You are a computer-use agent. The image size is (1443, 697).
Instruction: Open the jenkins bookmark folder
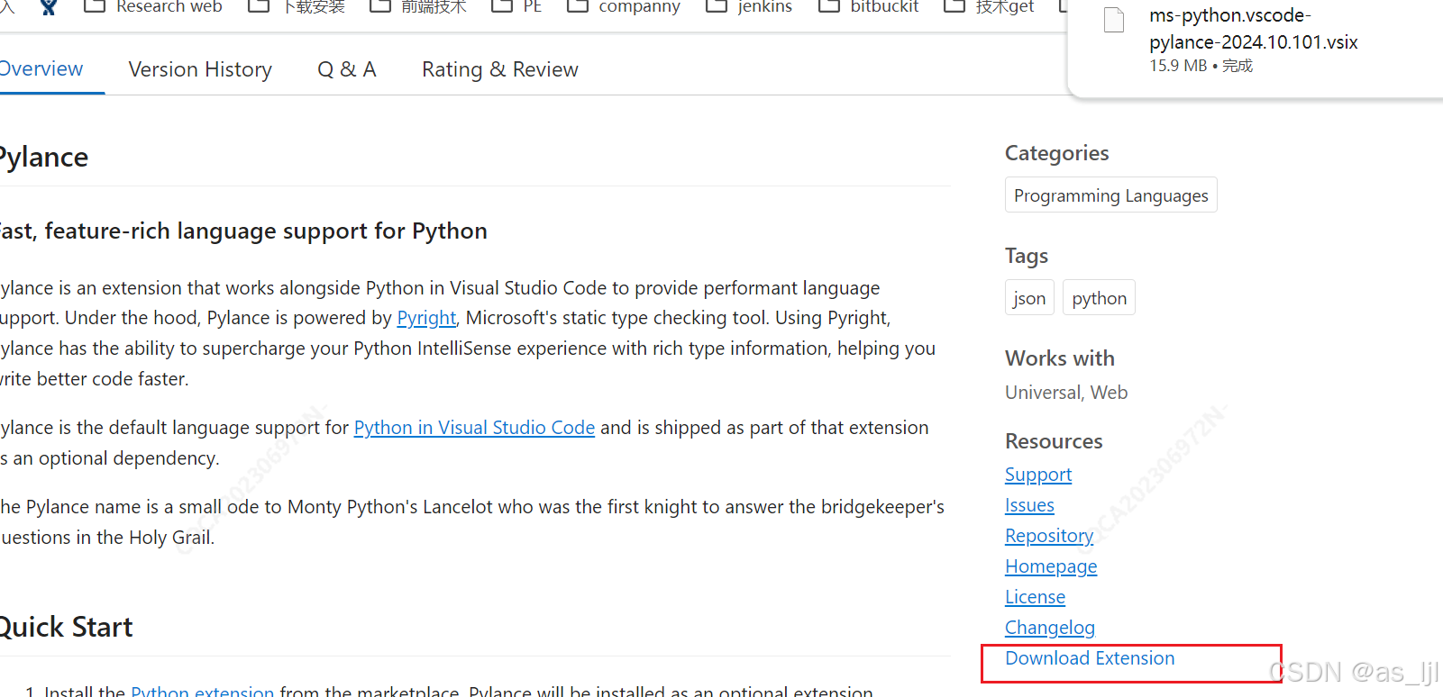click(749, 6)
